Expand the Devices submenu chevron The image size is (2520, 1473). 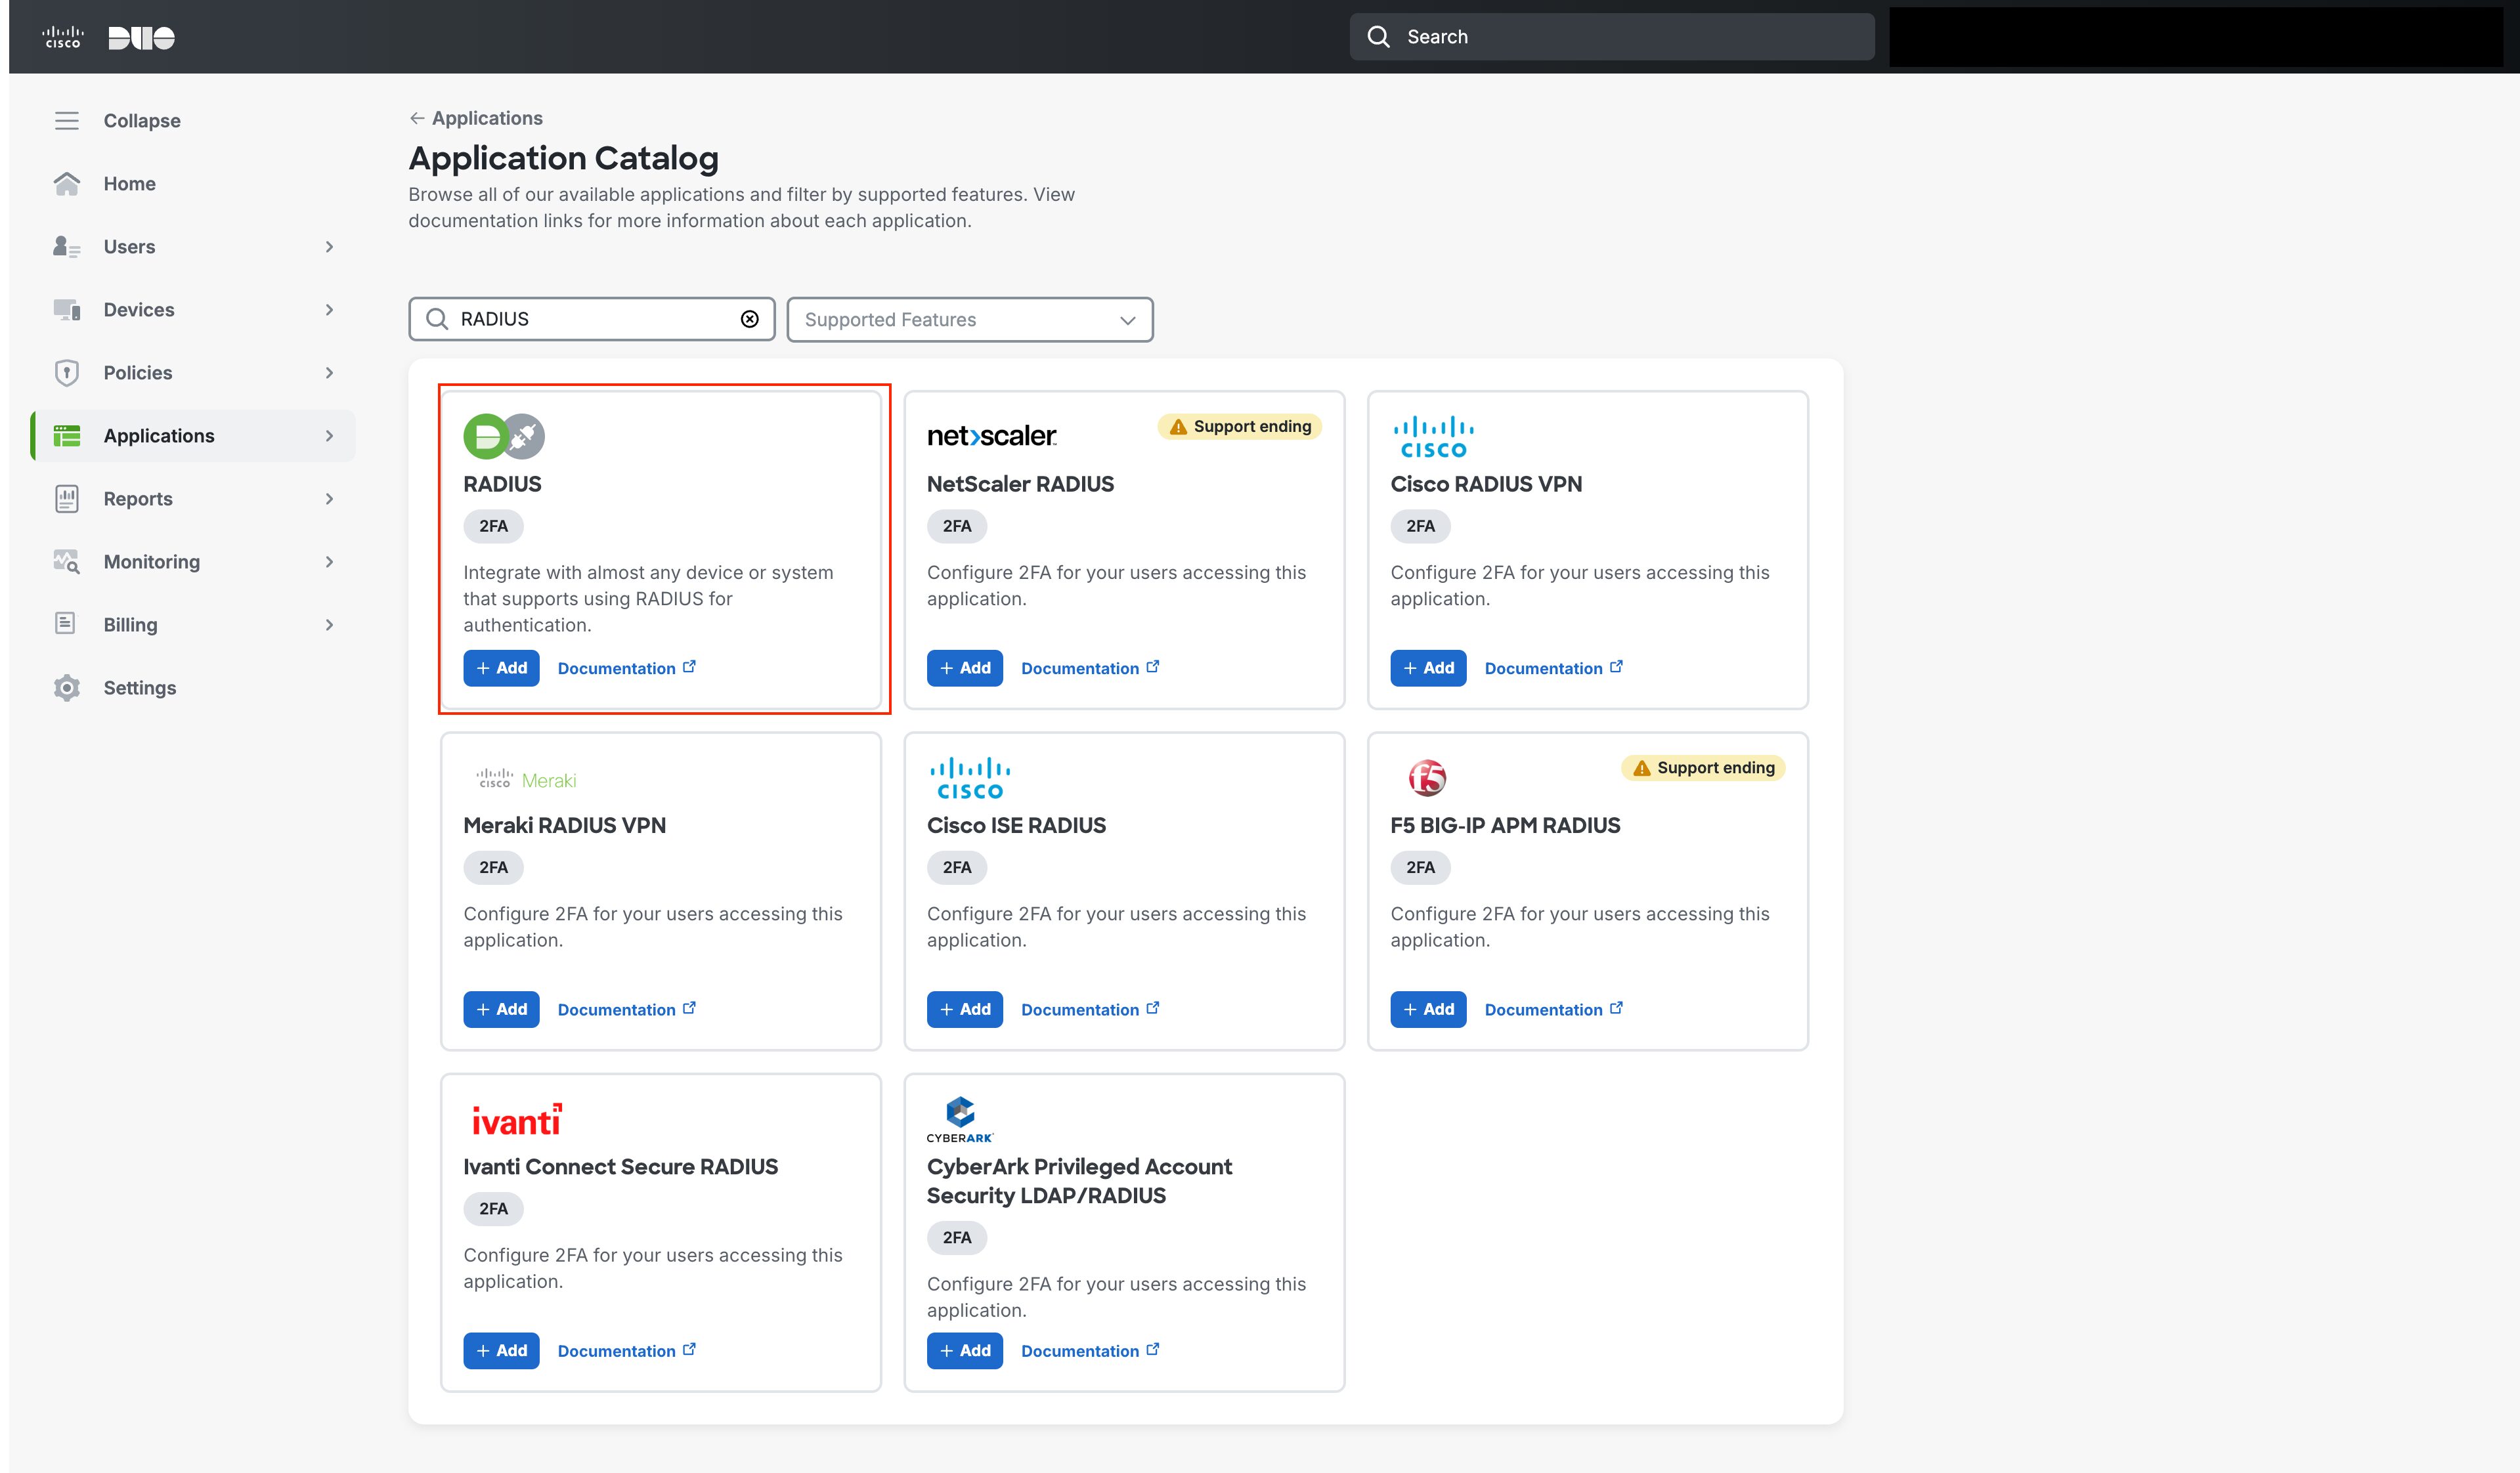[x=329, y=310]
